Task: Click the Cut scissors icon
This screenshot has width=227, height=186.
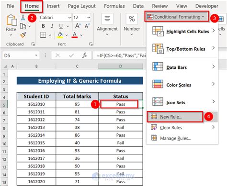Action: tap(23, 18)
